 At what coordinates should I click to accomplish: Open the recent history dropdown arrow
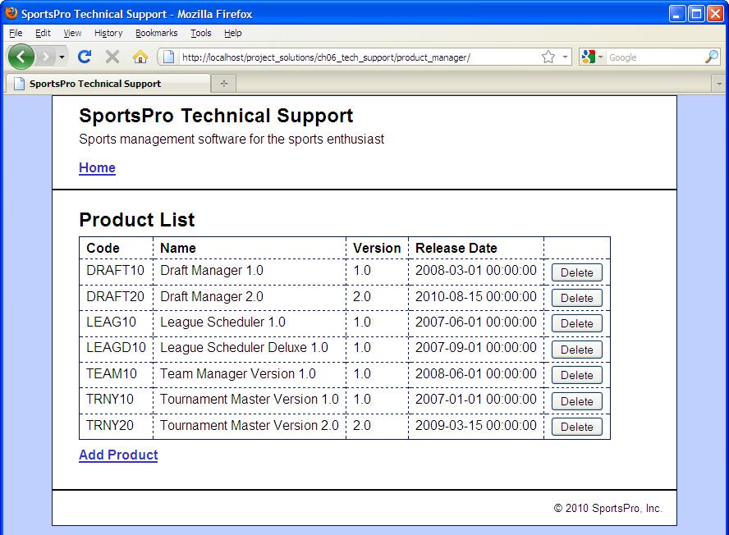[x=60, y=57]
